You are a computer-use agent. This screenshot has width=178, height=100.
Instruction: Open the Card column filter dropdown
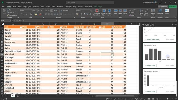click(x=75, y=27)
